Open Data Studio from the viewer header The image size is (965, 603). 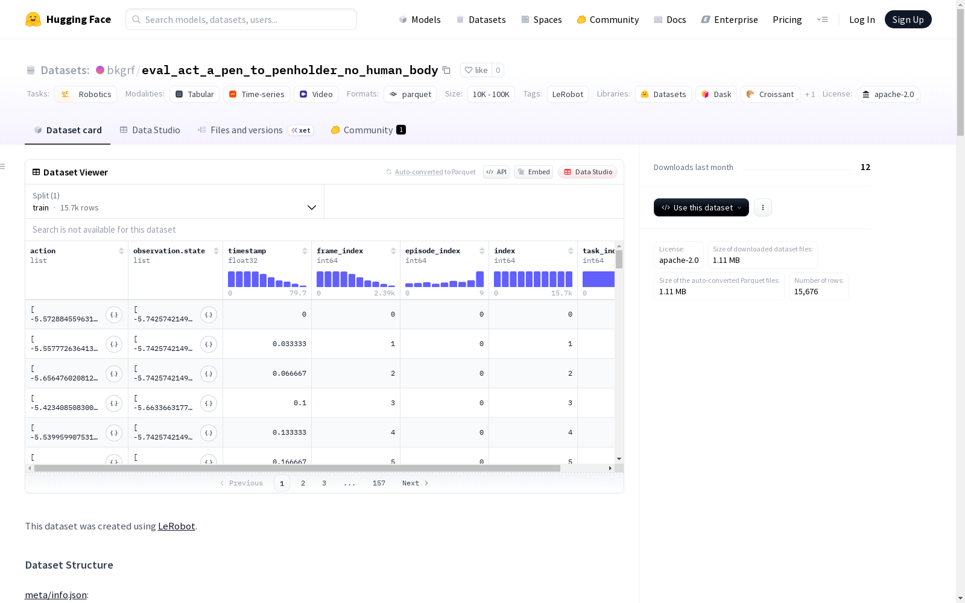pyautogui.click(x=588, y=172)
